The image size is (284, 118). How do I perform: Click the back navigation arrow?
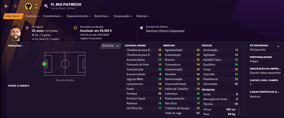pos(6,6)
